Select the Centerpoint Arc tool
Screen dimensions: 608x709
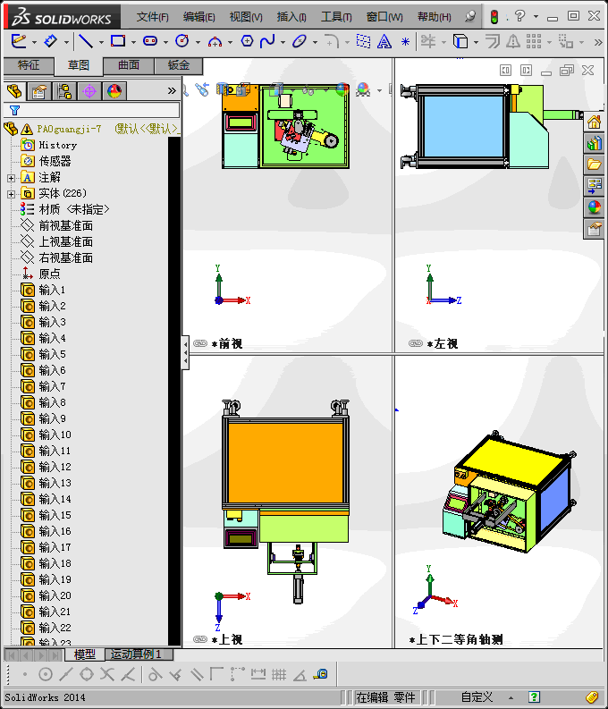click(215, 42)
